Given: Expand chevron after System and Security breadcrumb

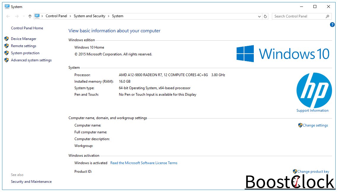Looking at the screenshot, I should coord(109,16).
